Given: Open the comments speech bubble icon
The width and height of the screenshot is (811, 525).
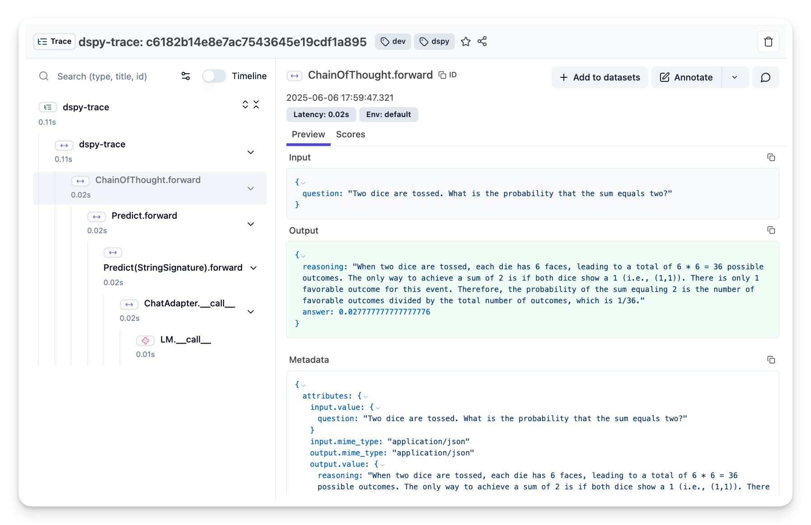Looking at the screenshot, I should 765,78.
